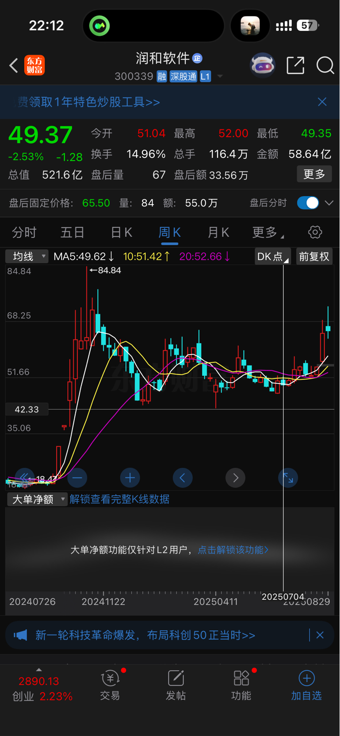Tap the current price 49.37
Viewport: 340px width, 736px height.
click(40, 135)
